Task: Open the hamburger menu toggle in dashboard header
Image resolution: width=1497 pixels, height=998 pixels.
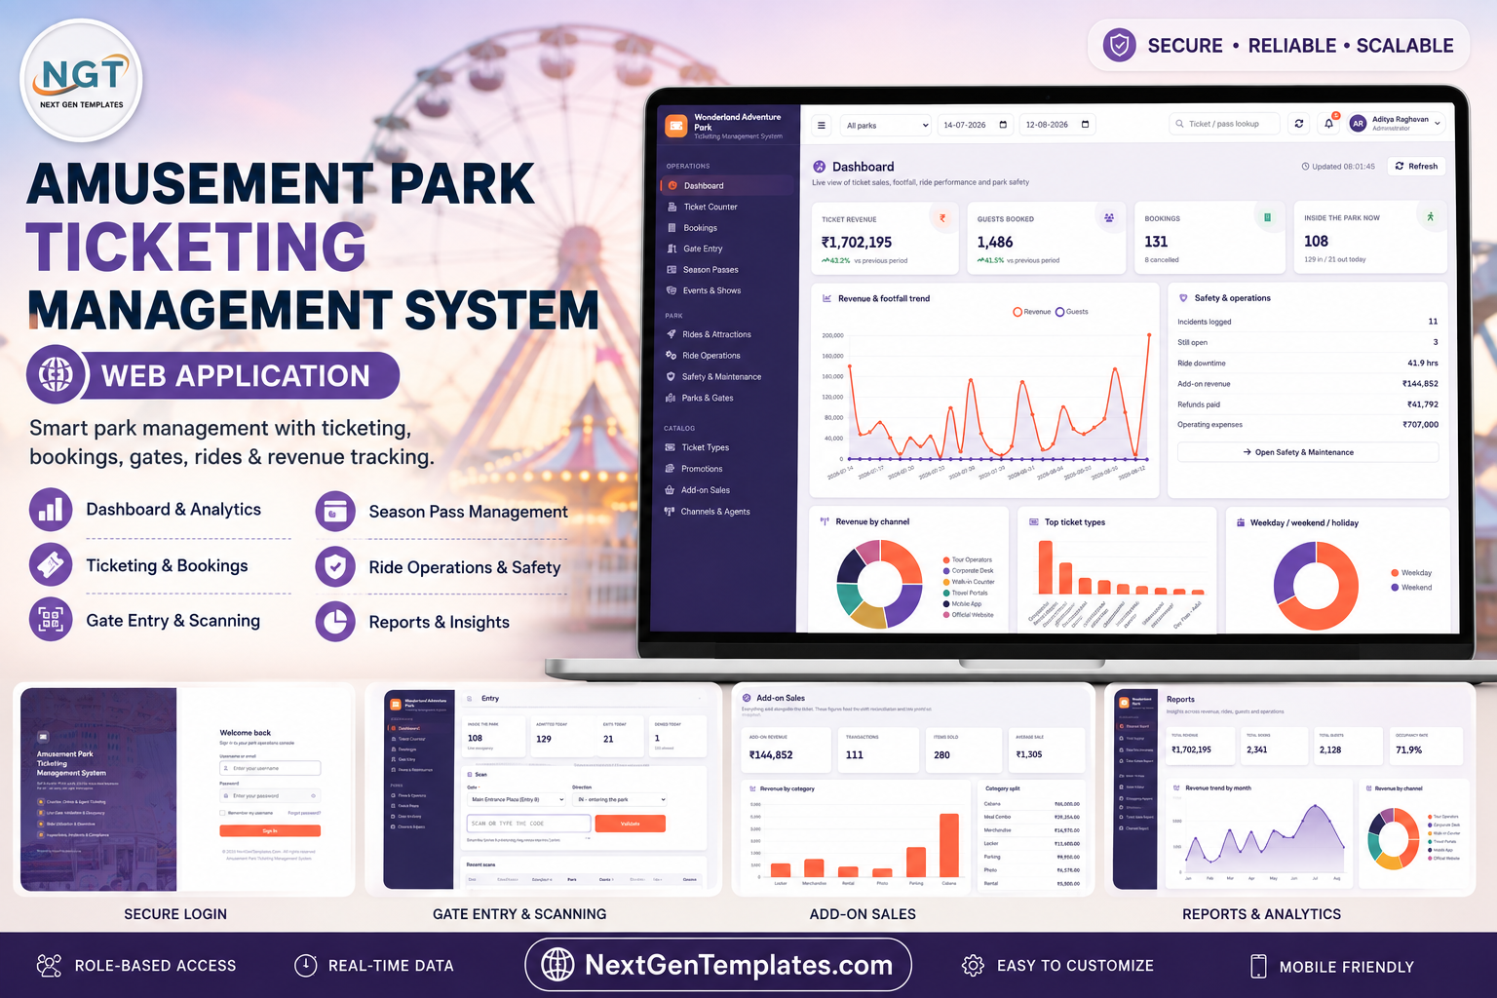Action: coord(822,125)
